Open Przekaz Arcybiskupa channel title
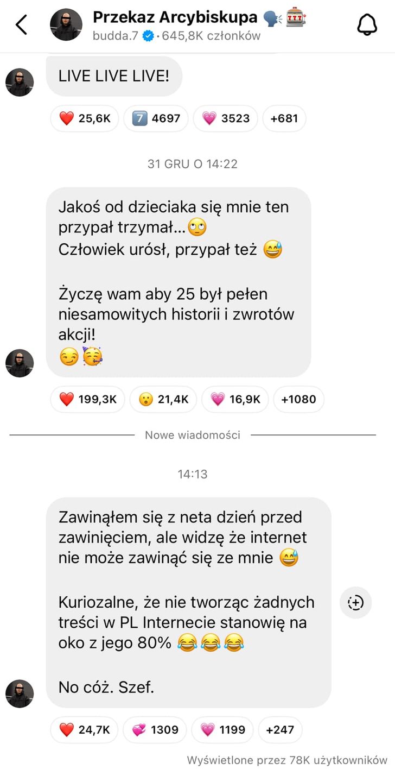Screen dimensions: 395x782 tap(175, 17)
